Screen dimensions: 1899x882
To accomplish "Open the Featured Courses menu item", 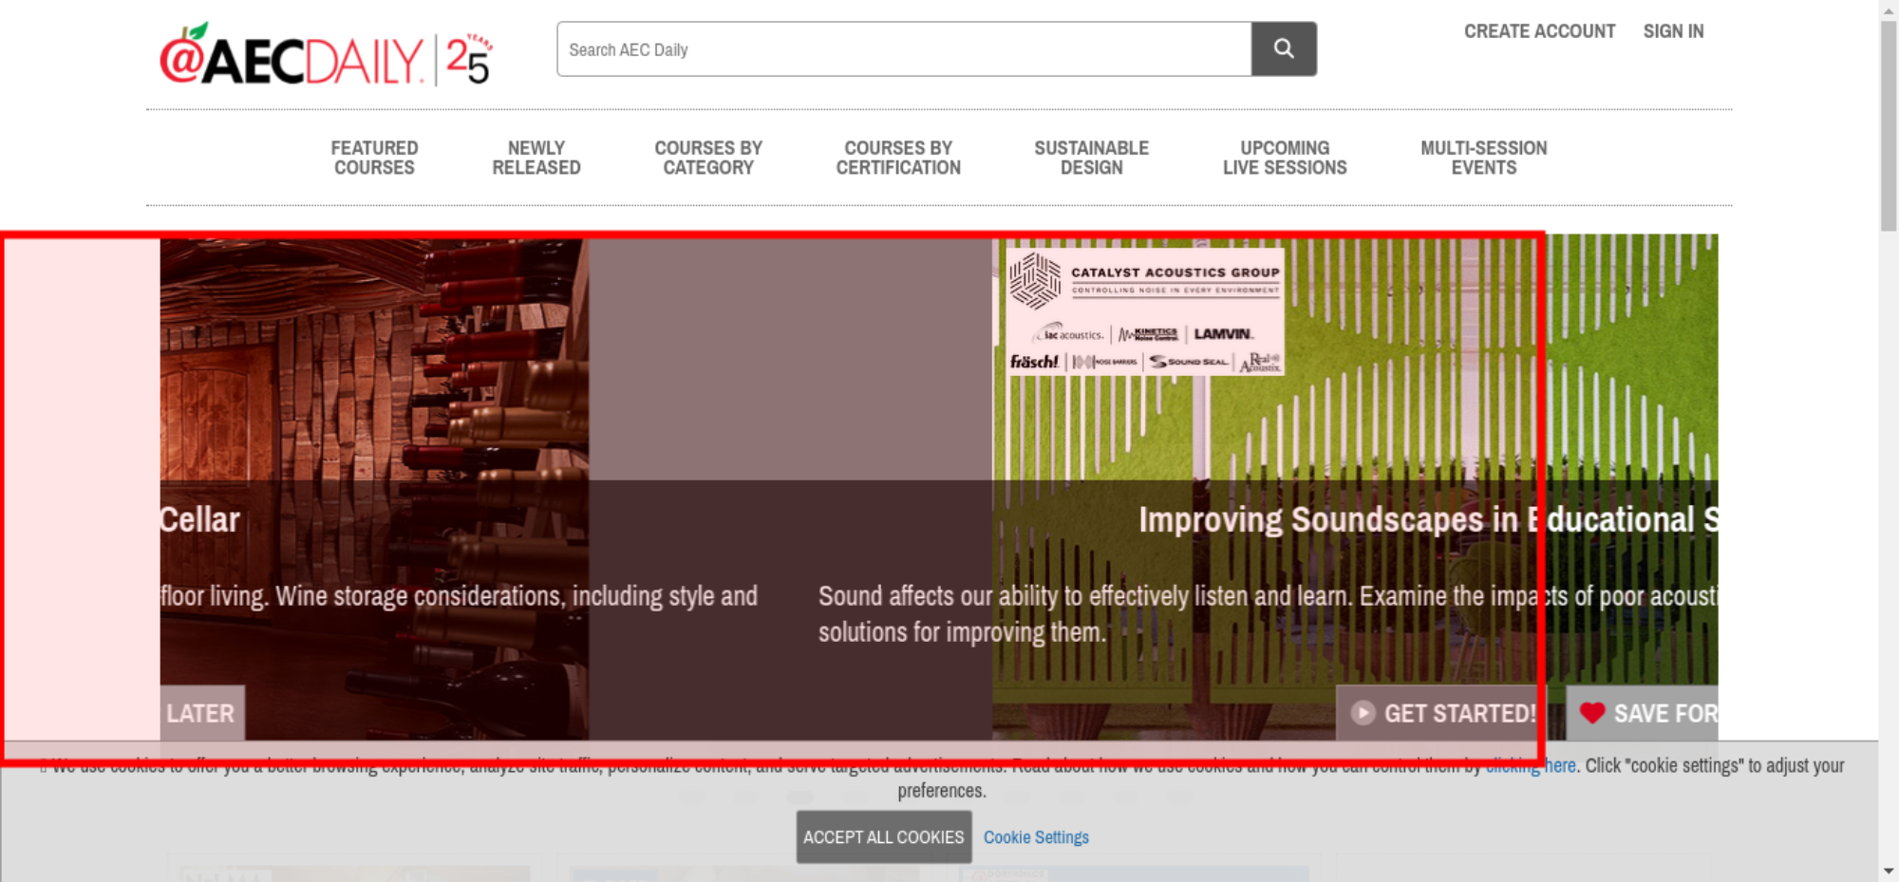I will click(374, 158).
